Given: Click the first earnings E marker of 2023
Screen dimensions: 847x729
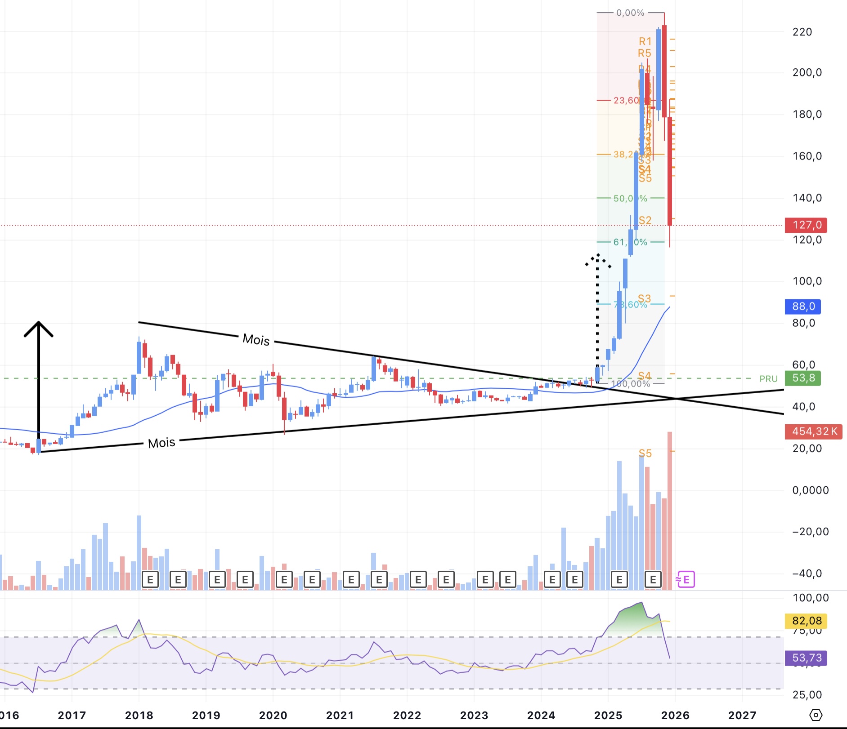Looking at the screenshot, I should [x=485, y=579].
